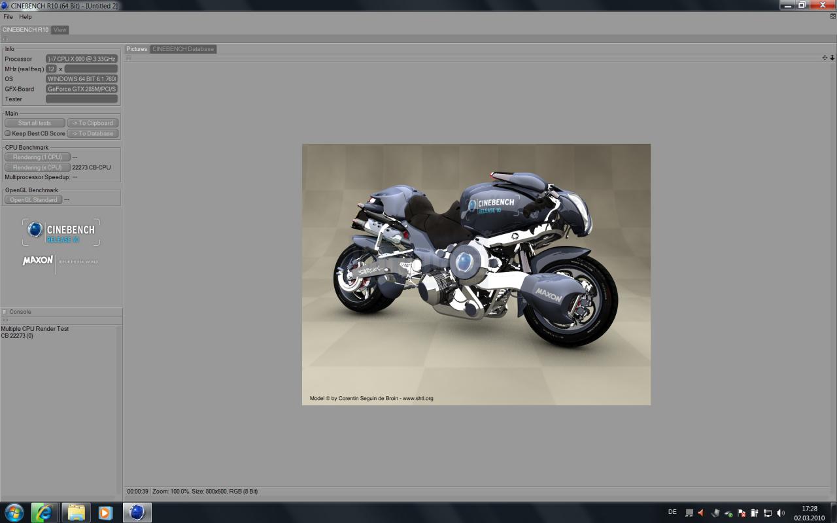This screenshot has width=837, height=523.
Task: Open Windows Explorer from the taskbar
Action: point(76,513)
